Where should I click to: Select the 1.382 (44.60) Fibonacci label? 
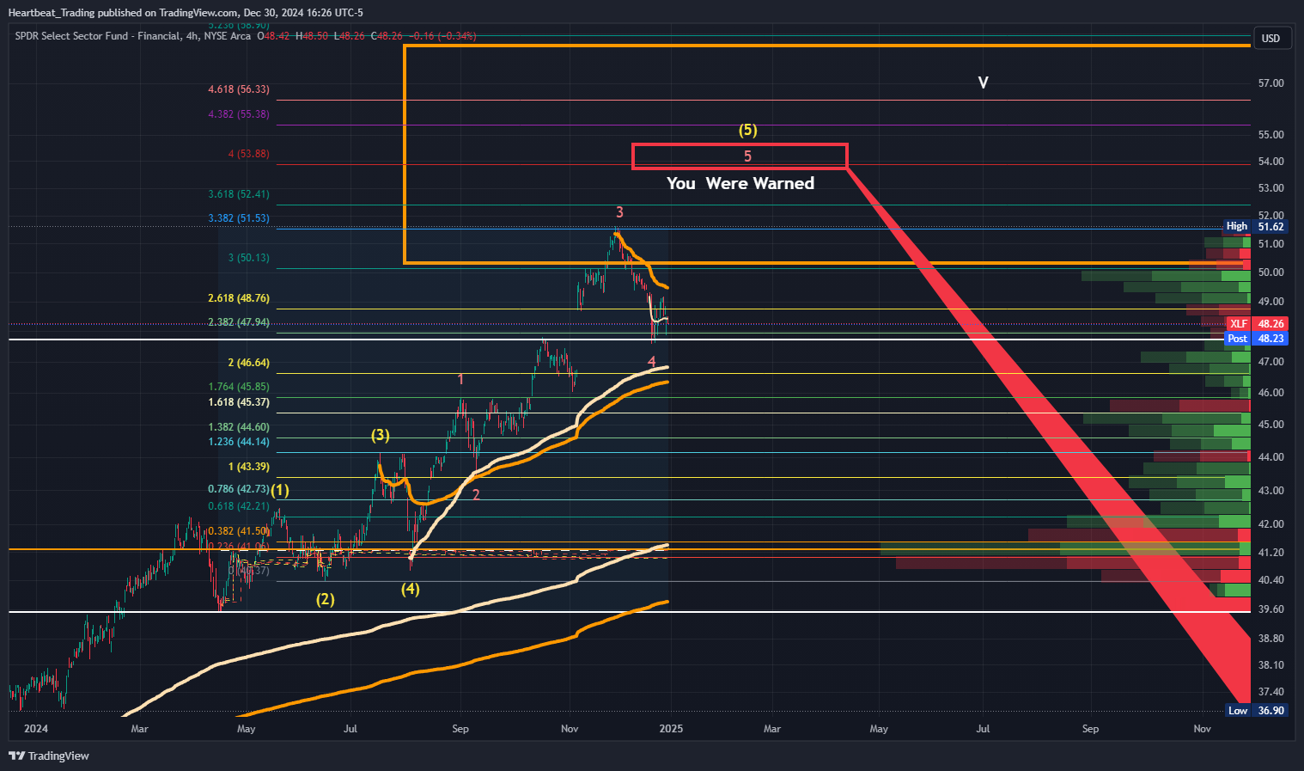(239, 427)
